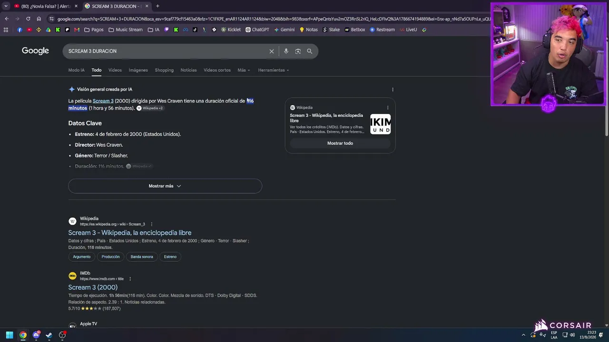Screen dimensions: 609x342
Task: Open the YouTube bookmark icon
Action: [29, 29]
